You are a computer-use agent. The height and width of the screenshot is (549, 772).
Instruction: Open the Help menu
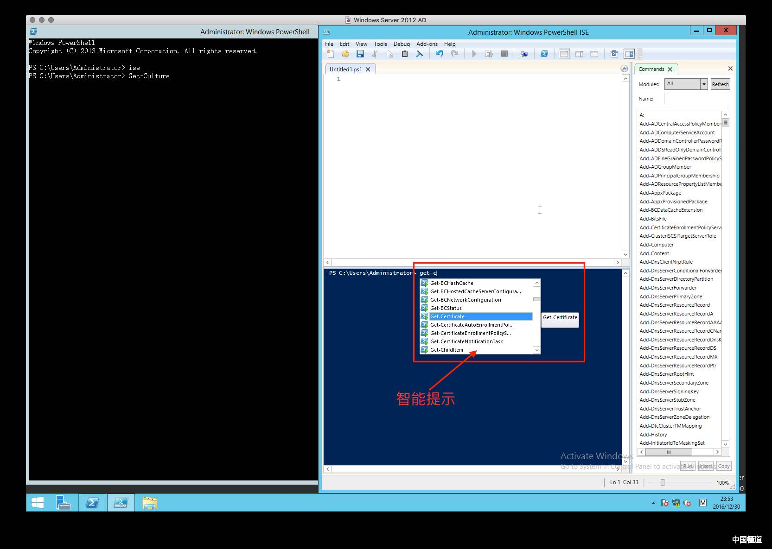point(450,44)
